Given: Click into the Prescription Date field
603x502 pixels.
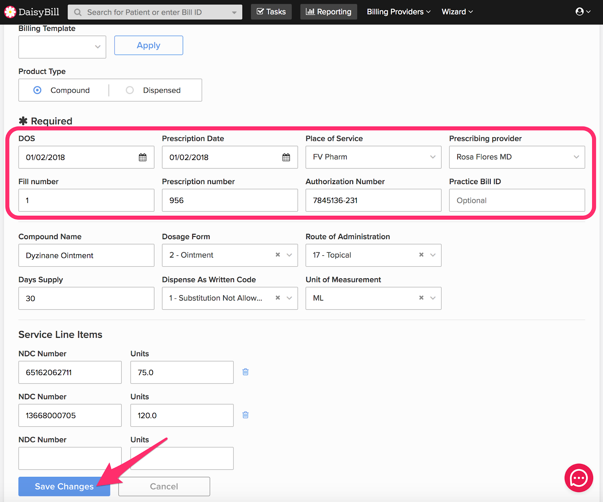Looking at the screenshot, I should point(230,157).
